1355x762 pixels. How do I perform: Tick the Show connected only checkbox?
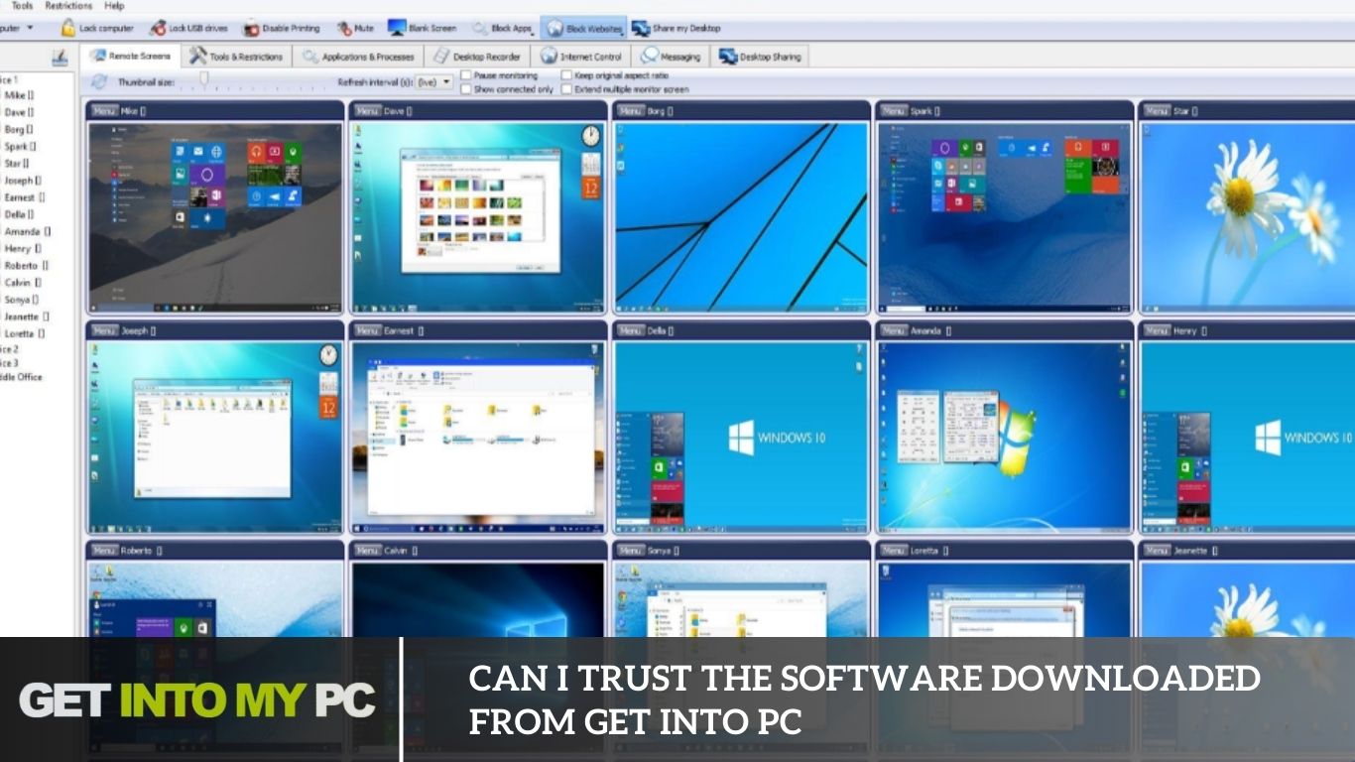(x=465, y=89)
